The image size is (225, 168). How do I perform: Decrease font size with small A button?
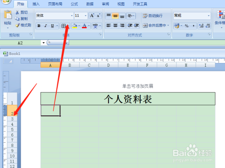99,15
